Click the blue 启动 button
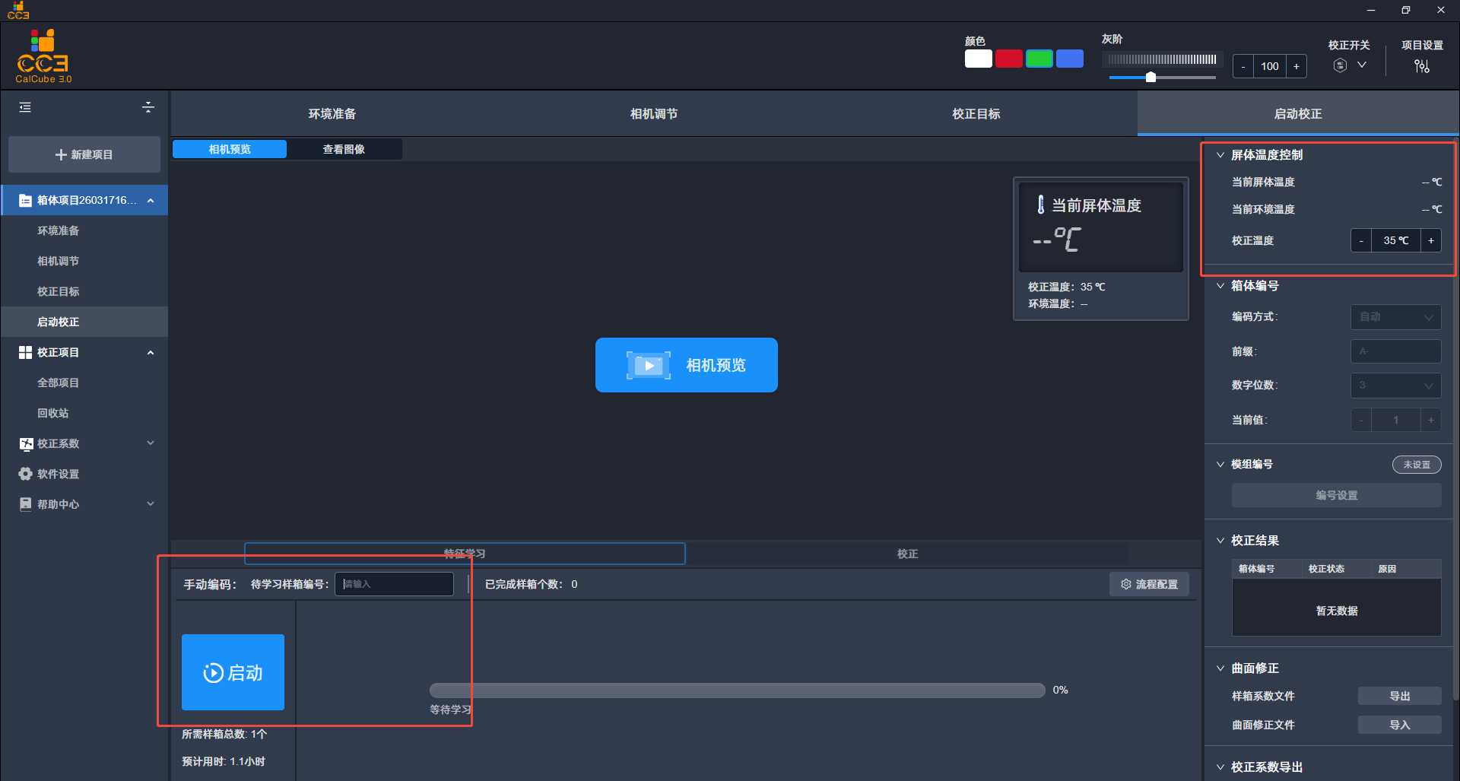This screenshot has height=781, width=1460. coord(233,672)
